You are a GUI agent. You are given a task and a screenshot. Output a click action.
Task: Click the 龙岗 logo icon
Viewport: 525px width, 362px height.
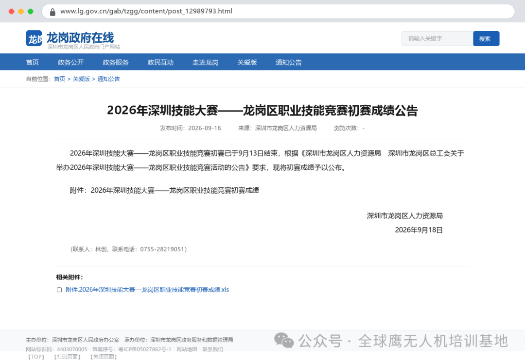34,38
